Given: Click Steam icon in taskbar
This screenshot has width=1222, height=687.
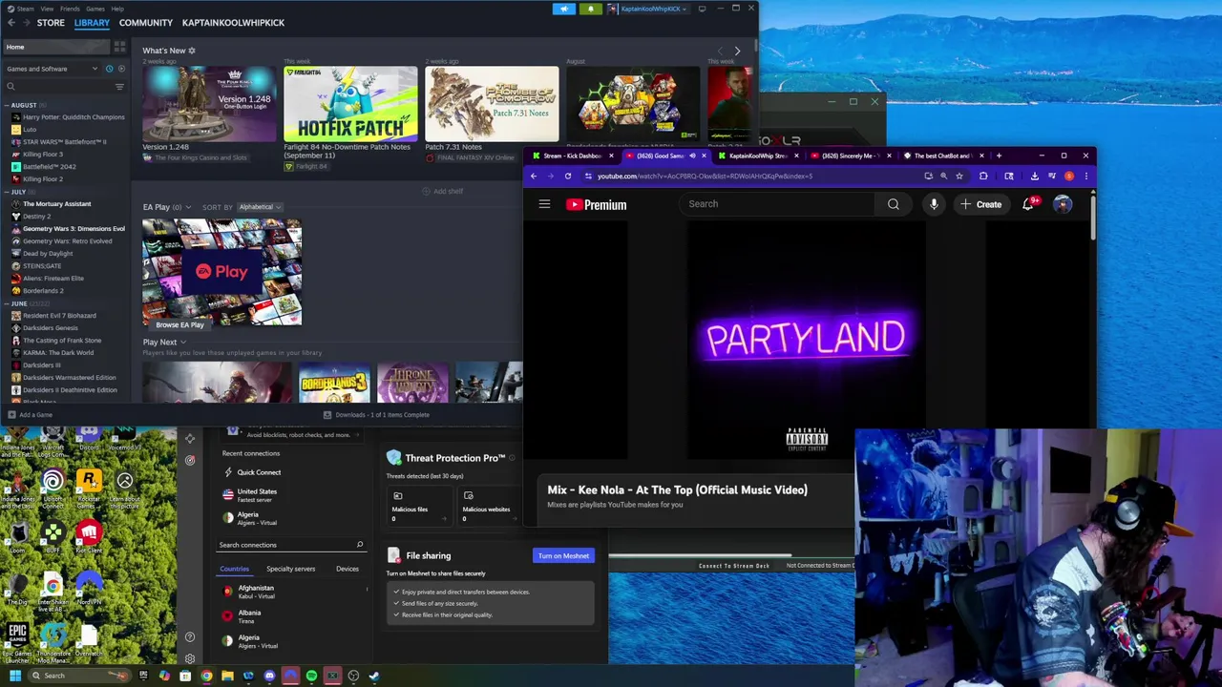Looking at the screenshot, I should pos(374,676).
